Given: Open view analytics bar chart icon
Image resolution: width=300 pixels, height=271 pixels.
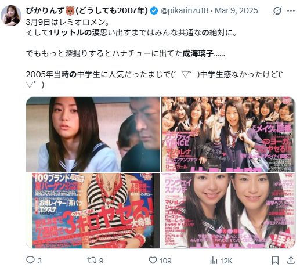Looking at the screenshot, I should 214,261.
